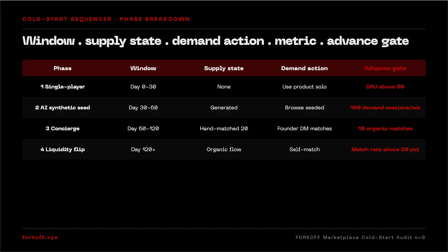
Task: Click the main slide title text
Action: pyautogui.click(x=216, y=41)
